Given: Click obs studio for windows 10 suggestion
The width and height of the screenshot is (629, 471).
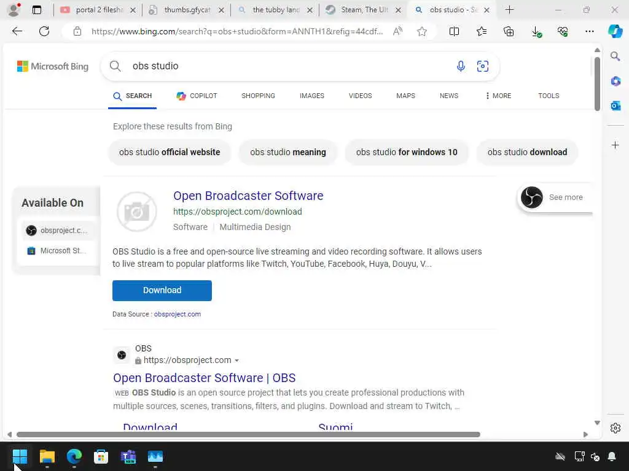Looking at the screenshot, I should tap(407, 152).
